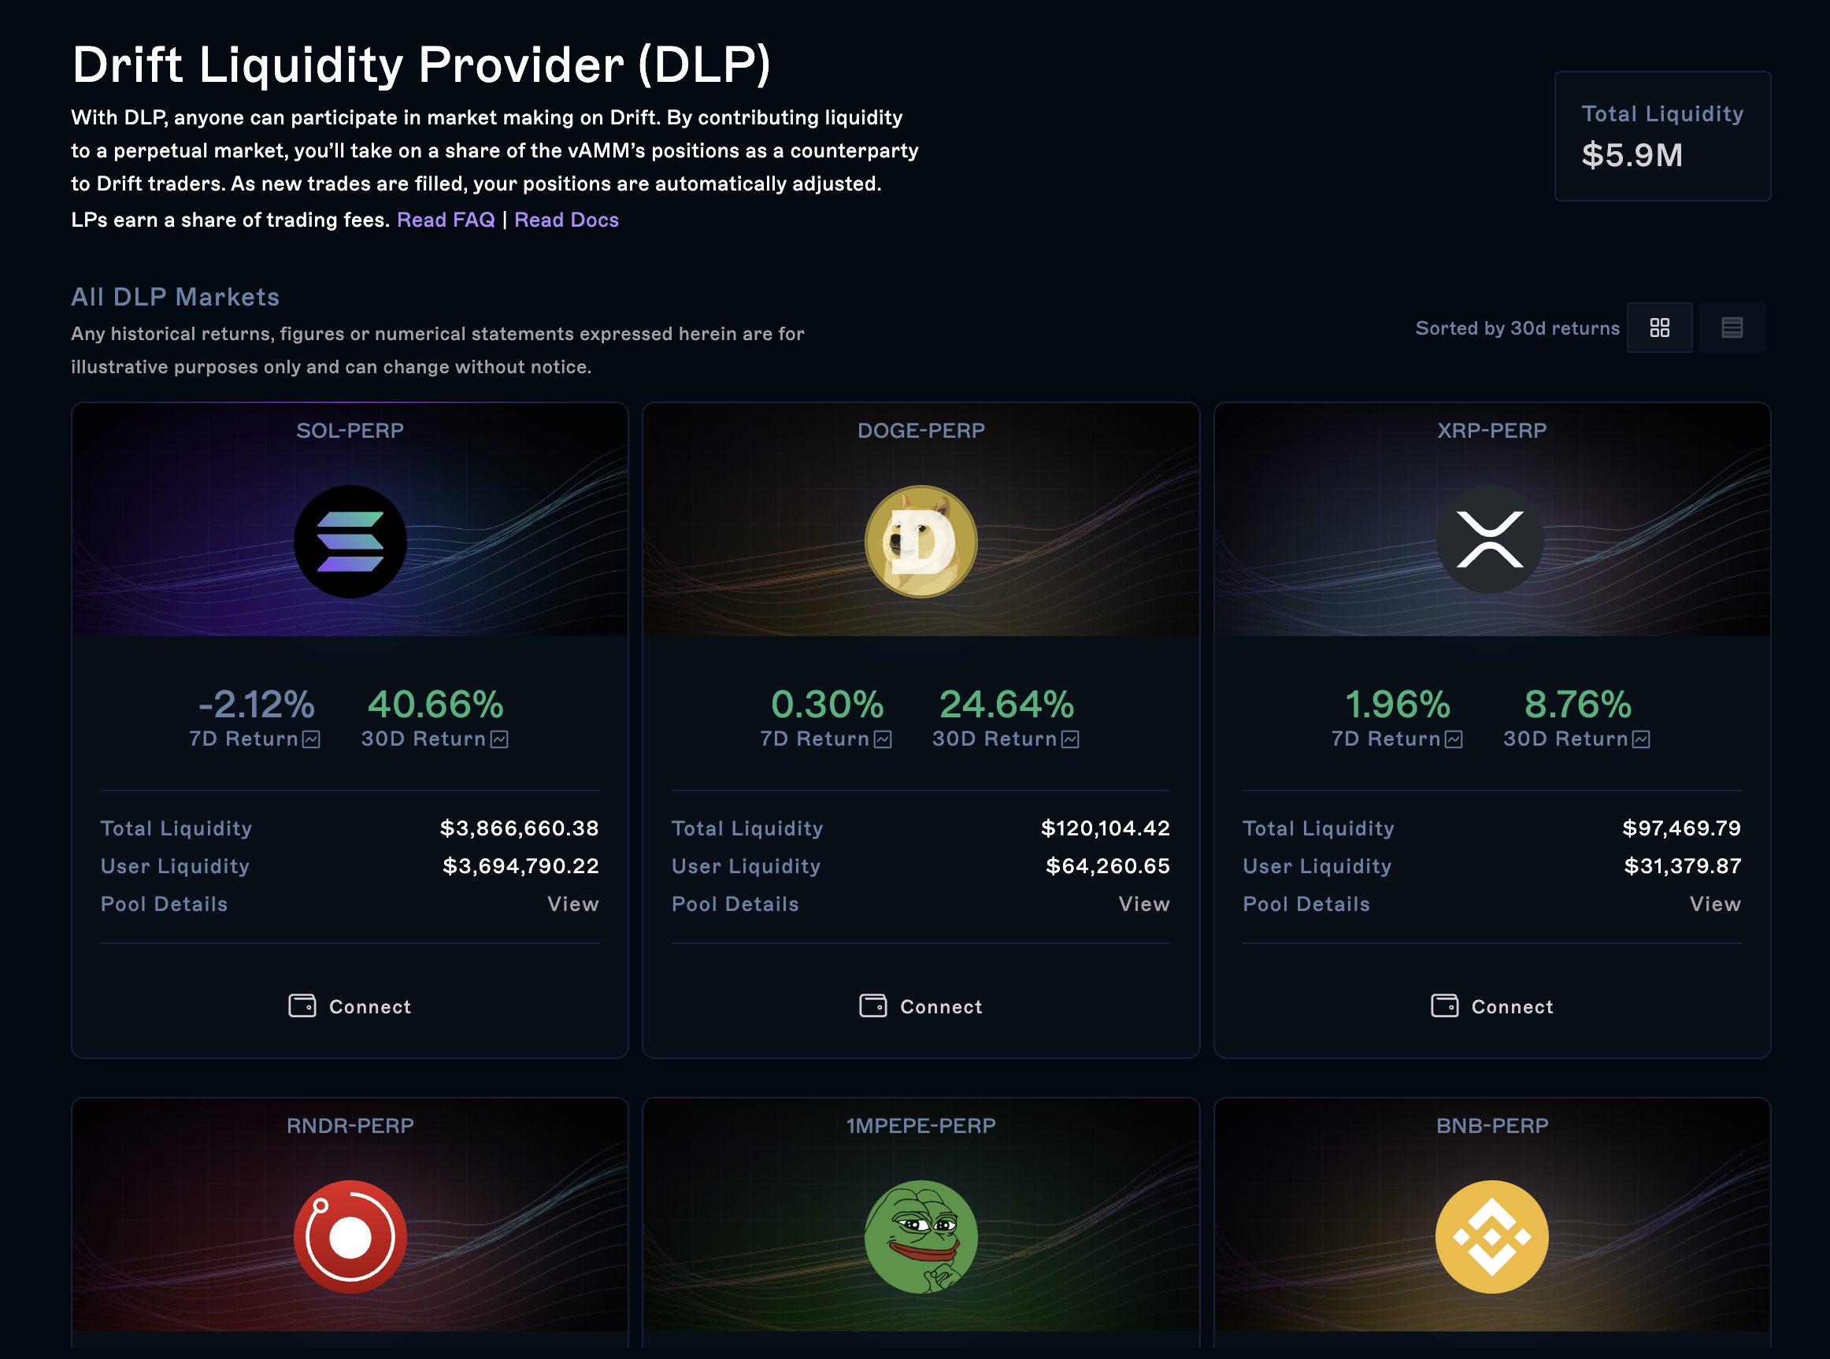Show XRP-PERP 7D Return chart icon
Viewport: 1830px width, 1359px height.
[x=1454, y=739]
